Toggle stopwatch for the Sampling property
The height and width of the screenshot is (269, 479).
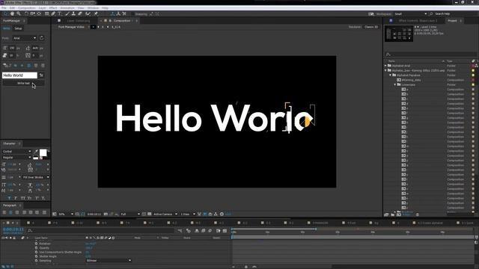37,261
